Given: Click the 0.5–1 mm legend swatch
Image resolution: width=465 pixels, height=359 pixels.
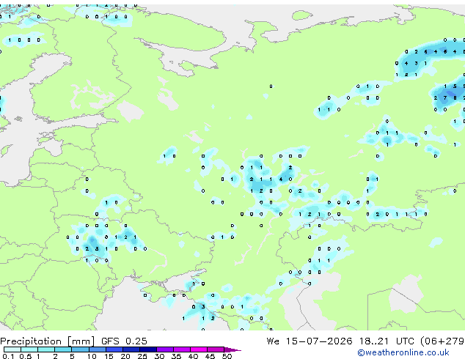Looking at the screenshot, I should tap(29, 349).
